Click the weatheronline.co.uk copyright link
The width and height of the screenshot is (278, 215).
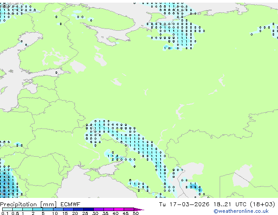[x=241, y=211]
